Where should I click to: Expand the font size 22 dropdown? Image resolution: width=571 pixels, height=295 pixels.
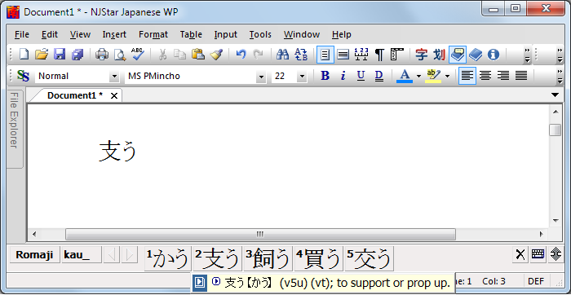(x=302, y=77)
